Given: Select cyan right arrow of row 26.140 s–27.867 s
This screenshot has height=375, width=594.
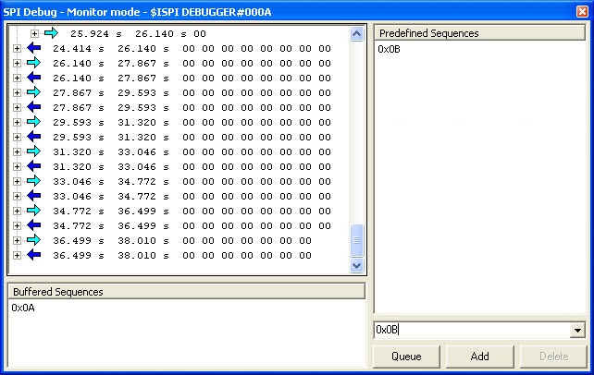Looking at the screenshot, I should [34, 63].
